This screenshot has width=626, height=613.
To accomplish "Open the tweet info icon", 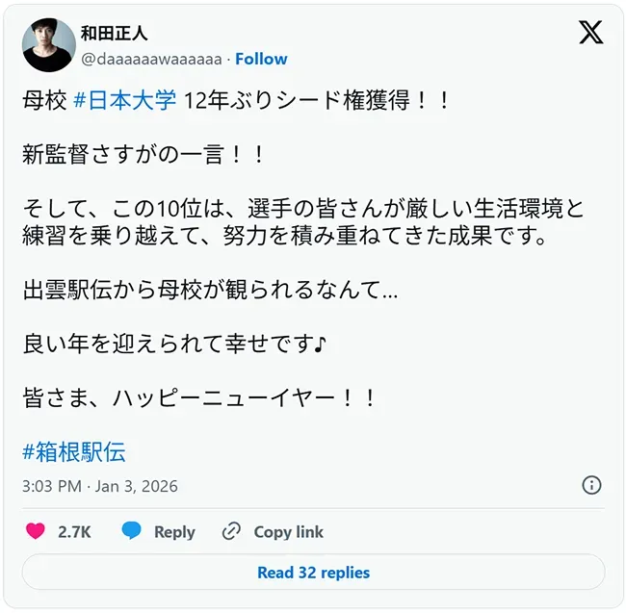I will pyautogui.click(x=592, y=485).
